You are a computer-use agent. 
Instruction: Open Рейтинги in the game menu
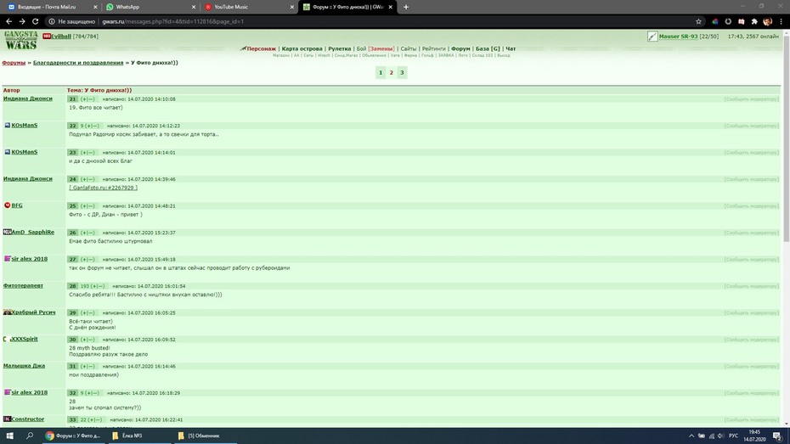click(434, 49)
